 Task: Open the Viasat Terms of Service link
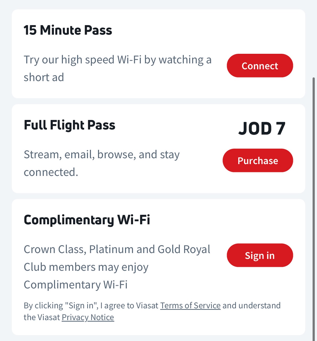point(190,305)
